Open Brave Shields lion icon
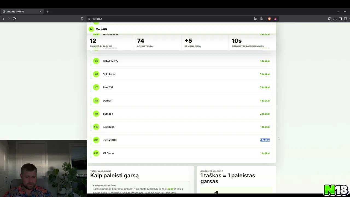This screenshot has width=350, height=197. pyautogui.click(x=269, y=19)
